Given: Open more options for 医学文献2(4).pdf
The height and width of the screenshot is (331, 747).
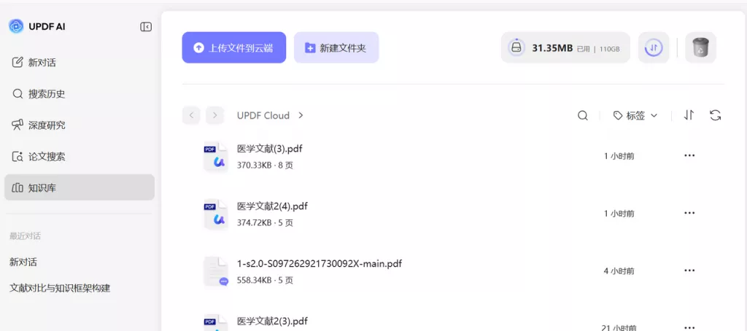Looking at the screenshot, I should click(689, 213).
